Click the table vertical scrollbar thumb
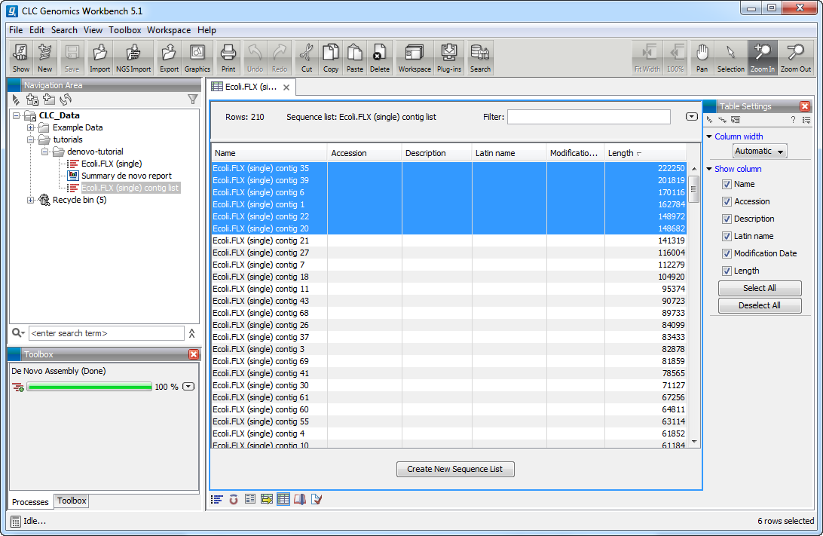Screen dimensions: 823x536 point(694,189)
